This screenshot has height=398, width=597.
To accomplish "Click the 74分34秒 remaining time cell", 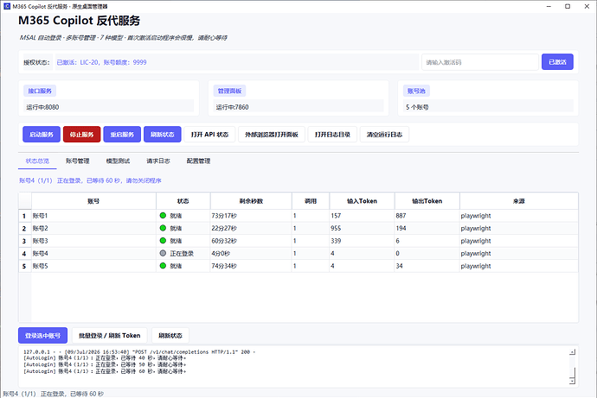I will coord(251,266).
